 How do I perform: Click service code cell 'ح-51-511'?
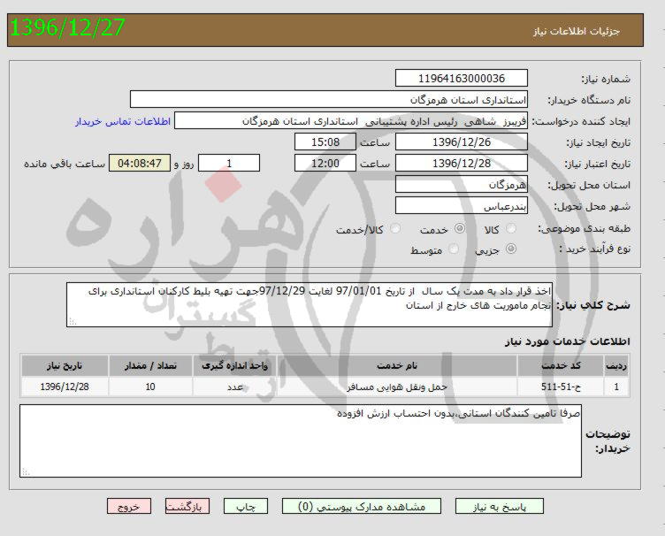(x=561, y=387)
